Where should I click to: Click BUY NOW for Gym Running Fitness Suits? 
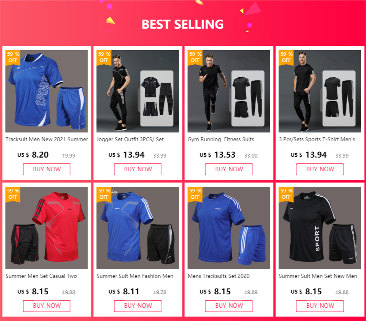[x=229, y=169]
